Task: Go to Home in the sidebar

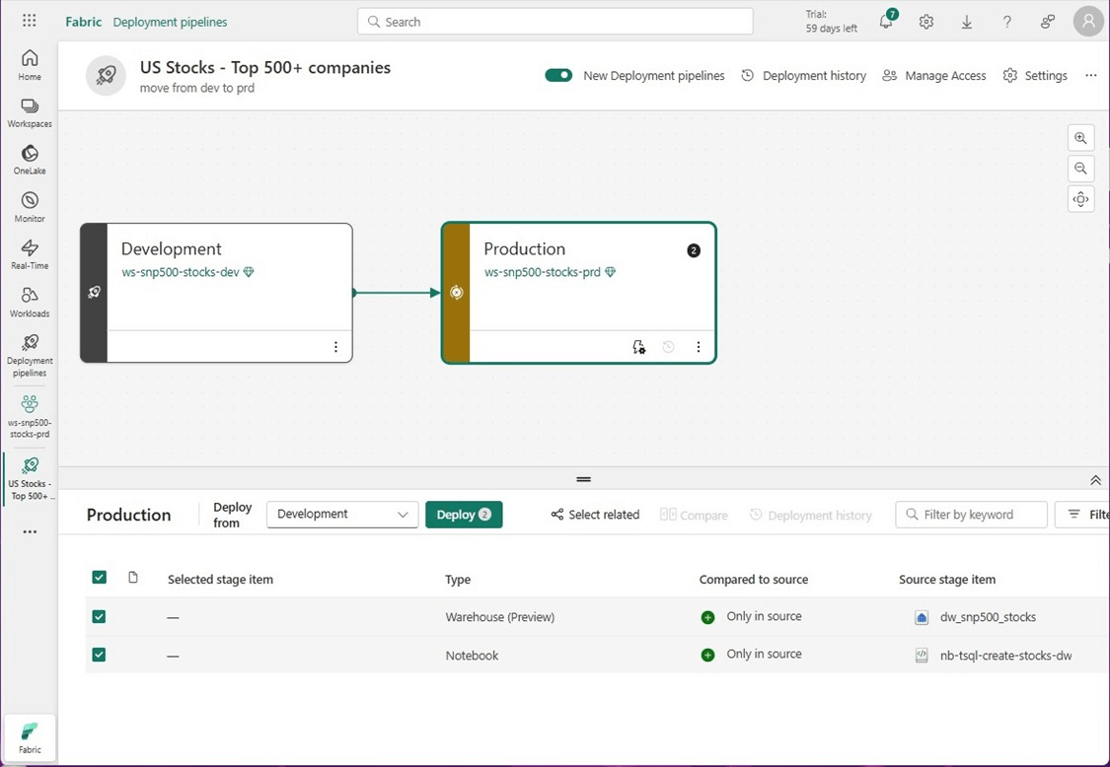Action: [30, 65]
